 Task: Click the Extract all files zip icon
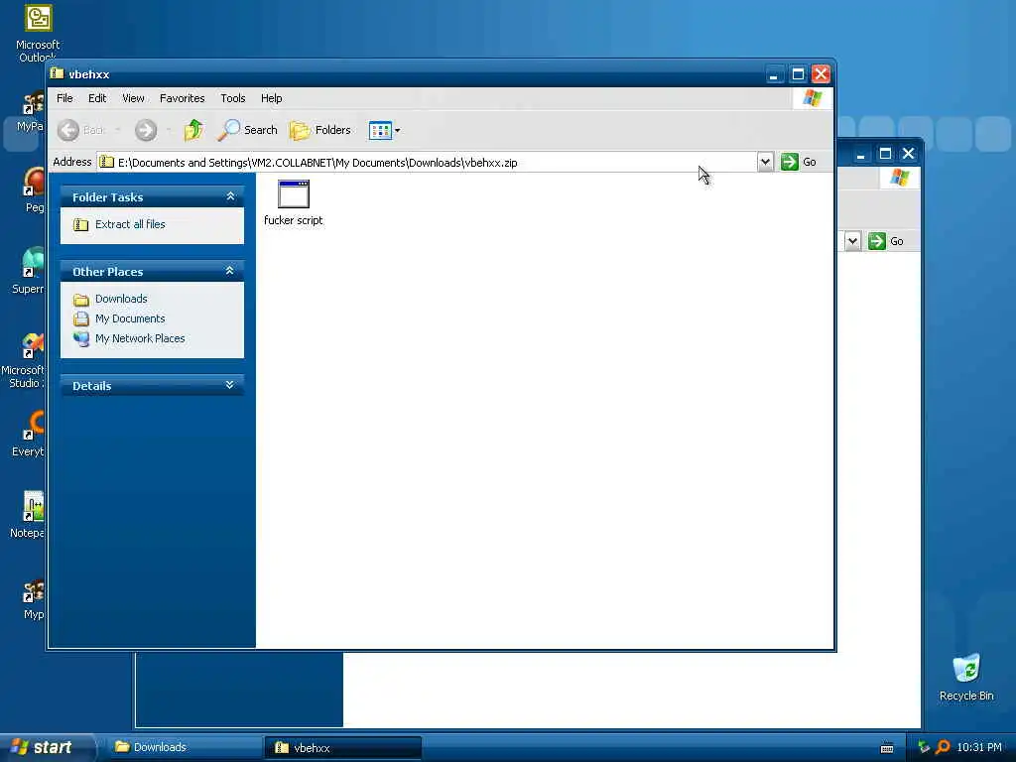[x=80, y=225]
